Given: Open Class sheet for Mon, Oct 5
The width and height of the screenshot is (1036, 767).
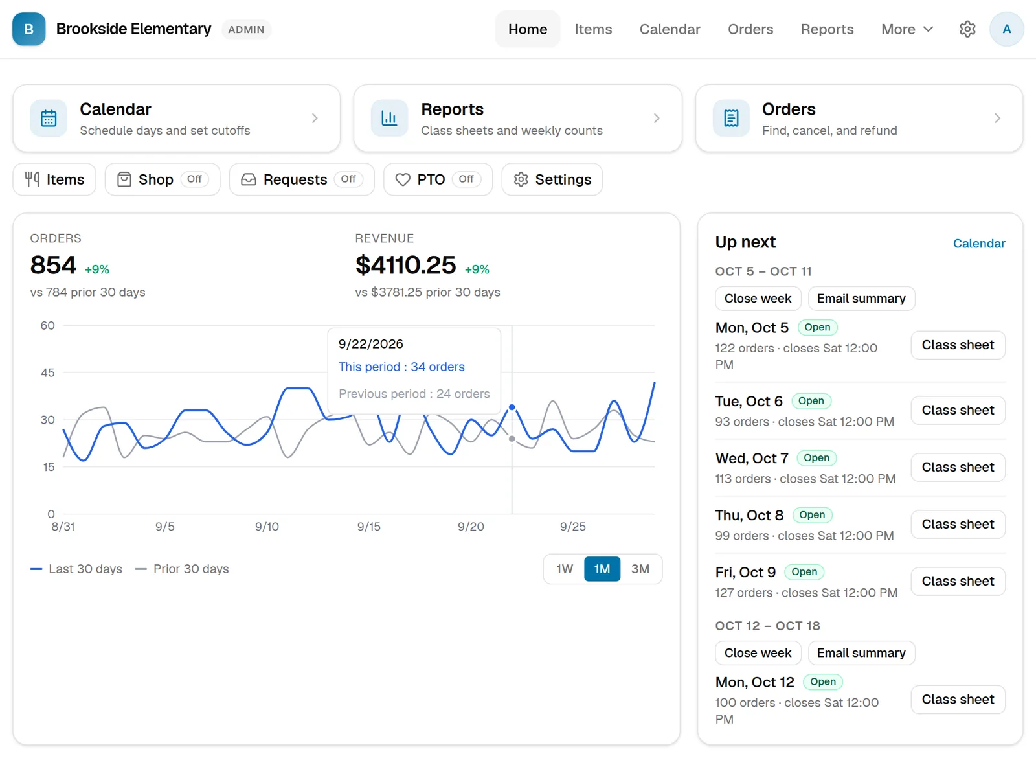Looking at the screenshot, I should click(x=958, y=345).
